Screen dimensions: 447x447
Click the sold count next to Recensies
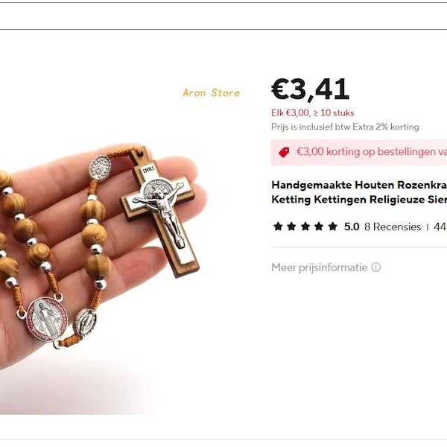440,227
